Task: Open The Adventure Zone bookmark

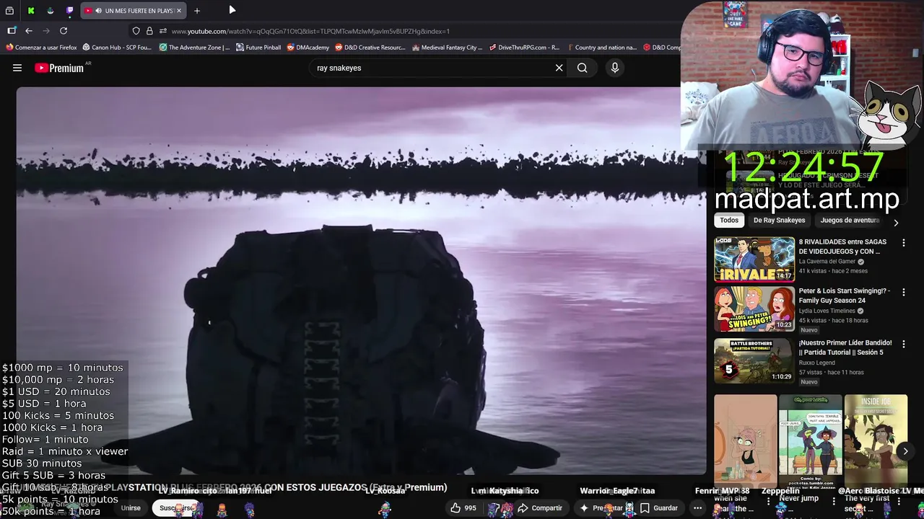Action: tap(194, 48)
